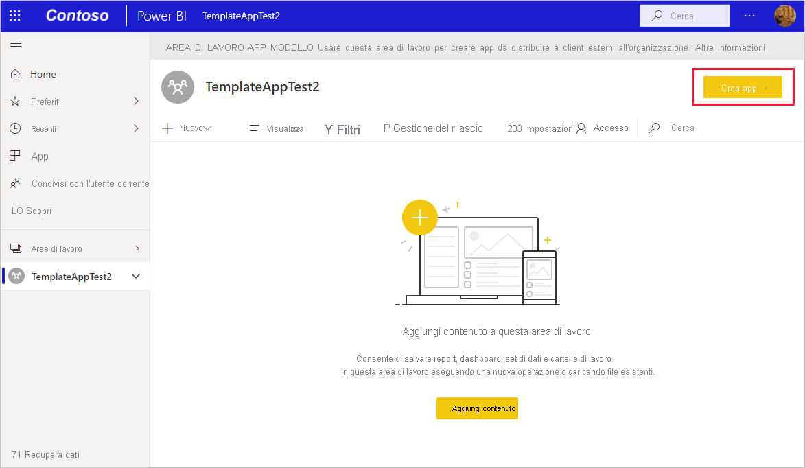Click the Cerca search field in top bar
This screenshot has width=805, height=468.
pyautogui.click(x=684, y=15)
